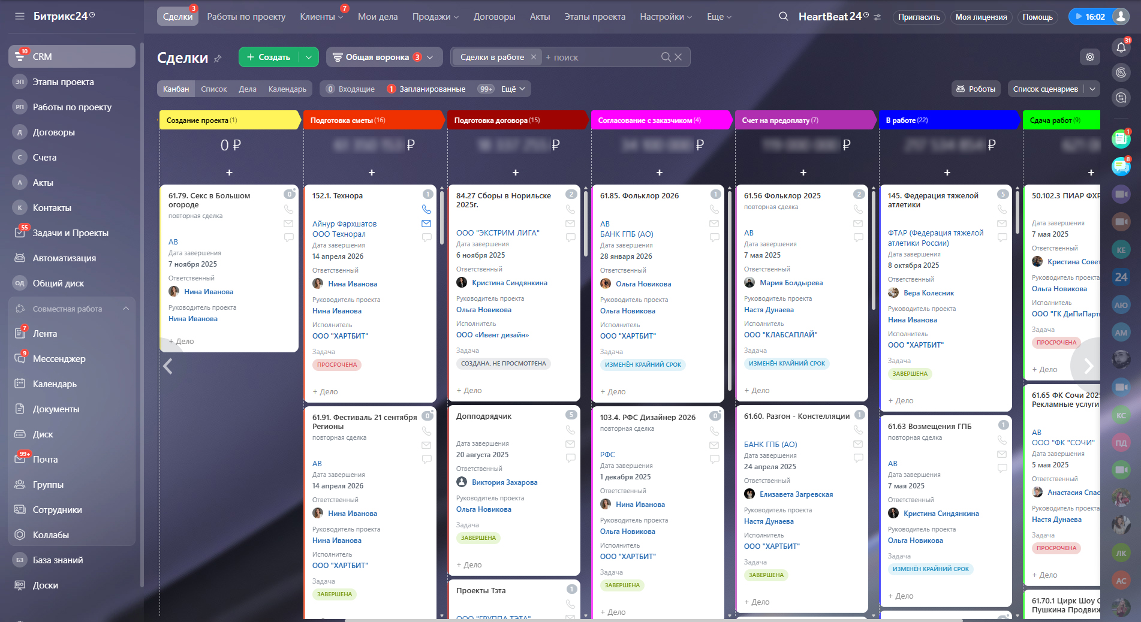This screenshot has width=1141, height=622.
Task: Switch to the Список view tab
Action: (214, 89)
